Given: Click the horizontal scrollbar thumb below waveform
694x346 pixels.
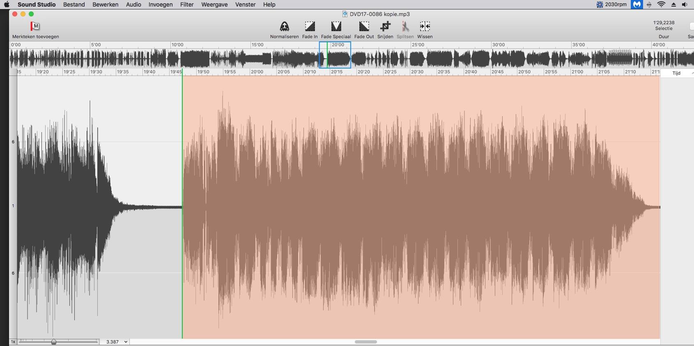Looking at the screenshot, I should [x=365, y=341].
